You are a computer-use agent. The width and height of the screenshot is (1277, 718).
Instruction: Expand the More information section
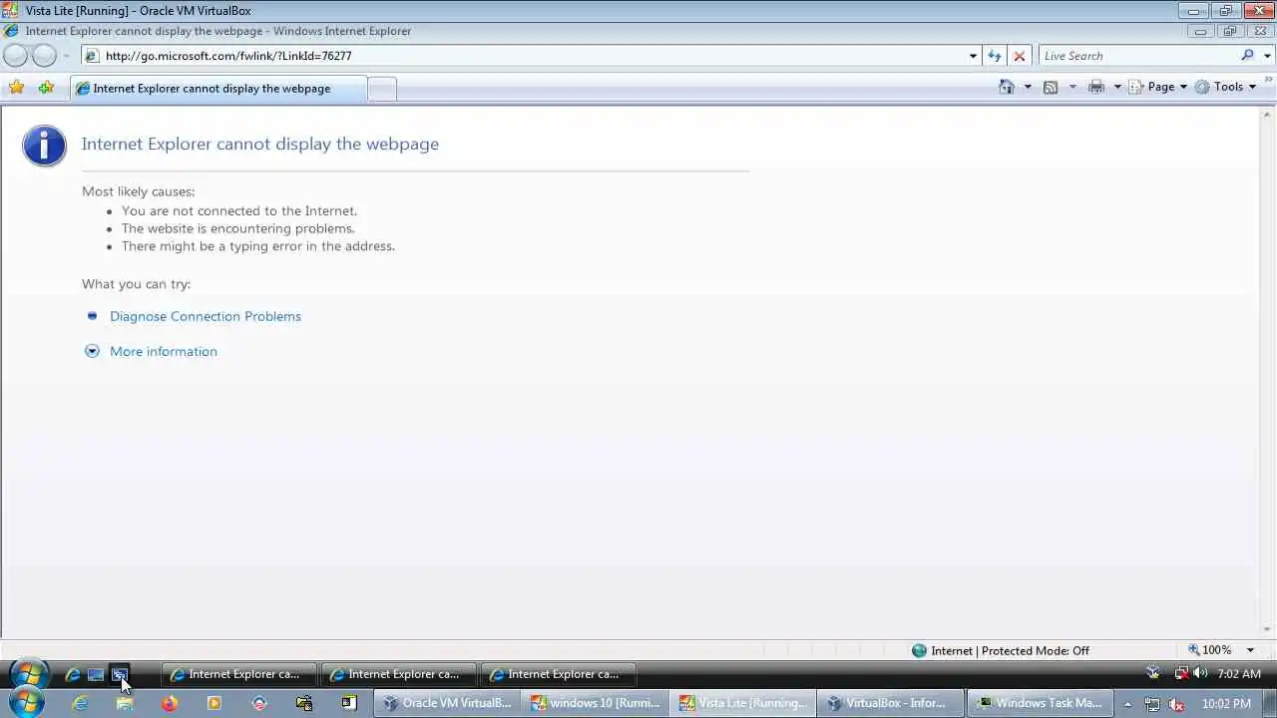coord(164,351)
